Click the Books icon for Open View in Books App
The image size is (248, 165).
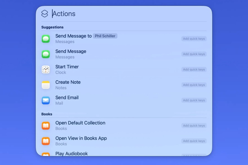(46, 141)
